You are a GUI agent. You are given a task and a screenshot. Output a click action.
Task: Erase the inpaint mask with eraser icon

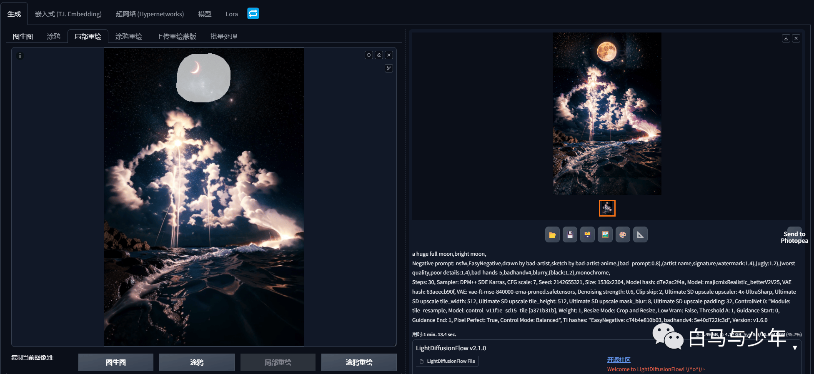pos(379,55)
